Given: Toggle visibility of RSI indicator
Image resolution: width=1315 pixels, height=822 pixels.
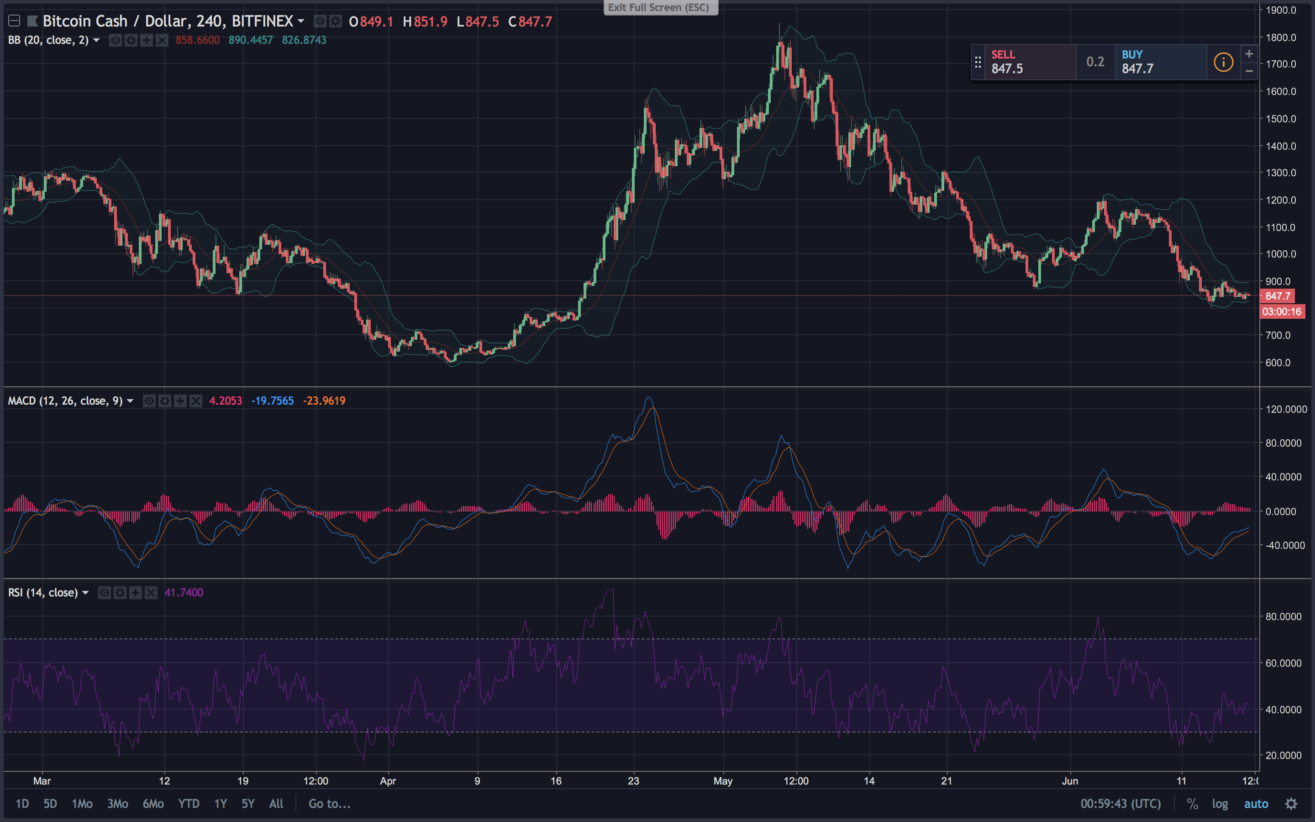Looking at the screenshot, I should pyautogui.click(x=104, y=593).
